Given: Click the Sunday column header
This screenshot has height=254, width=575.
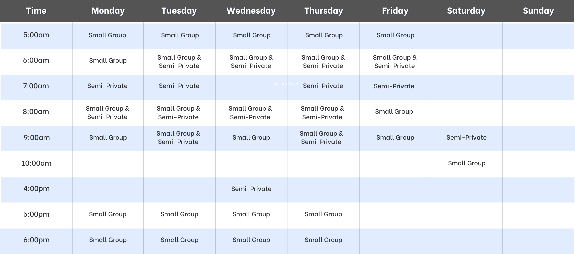Looking at the screenshot, I should (x=538, y=11).
